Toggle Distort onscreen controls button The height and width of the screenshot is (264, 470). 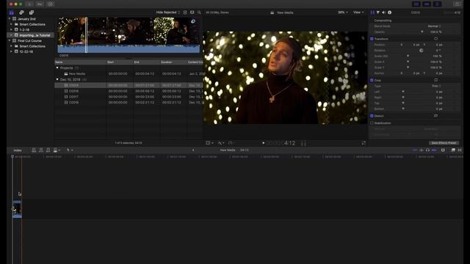pyautogui.click(x=435, y=116)
